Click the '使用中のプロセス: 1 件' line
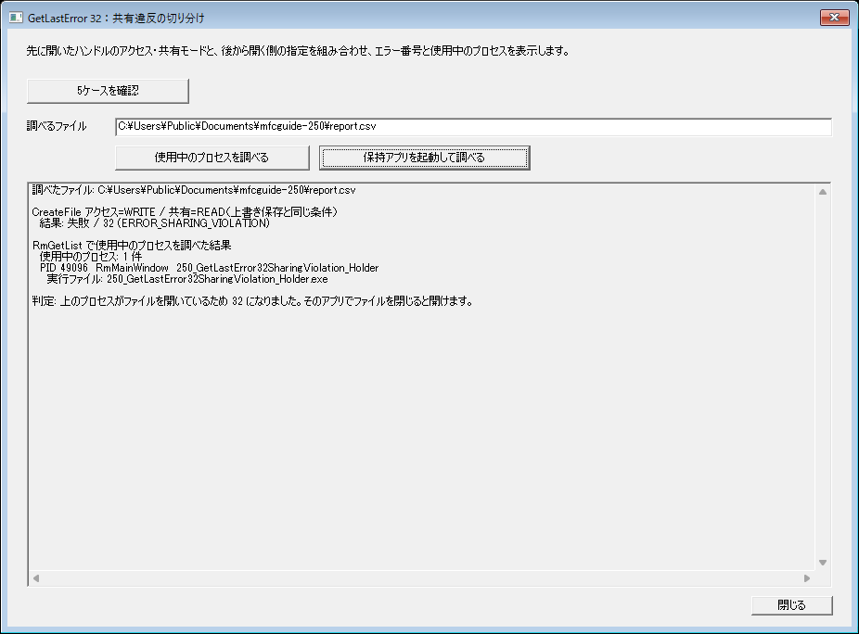 [90, 256]
